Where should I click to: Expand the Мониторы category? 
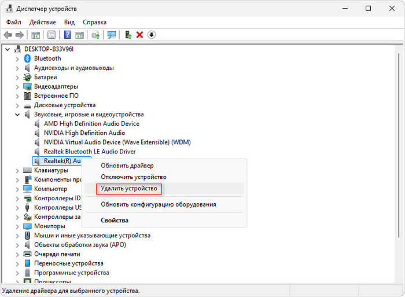[x=17, y=226]
